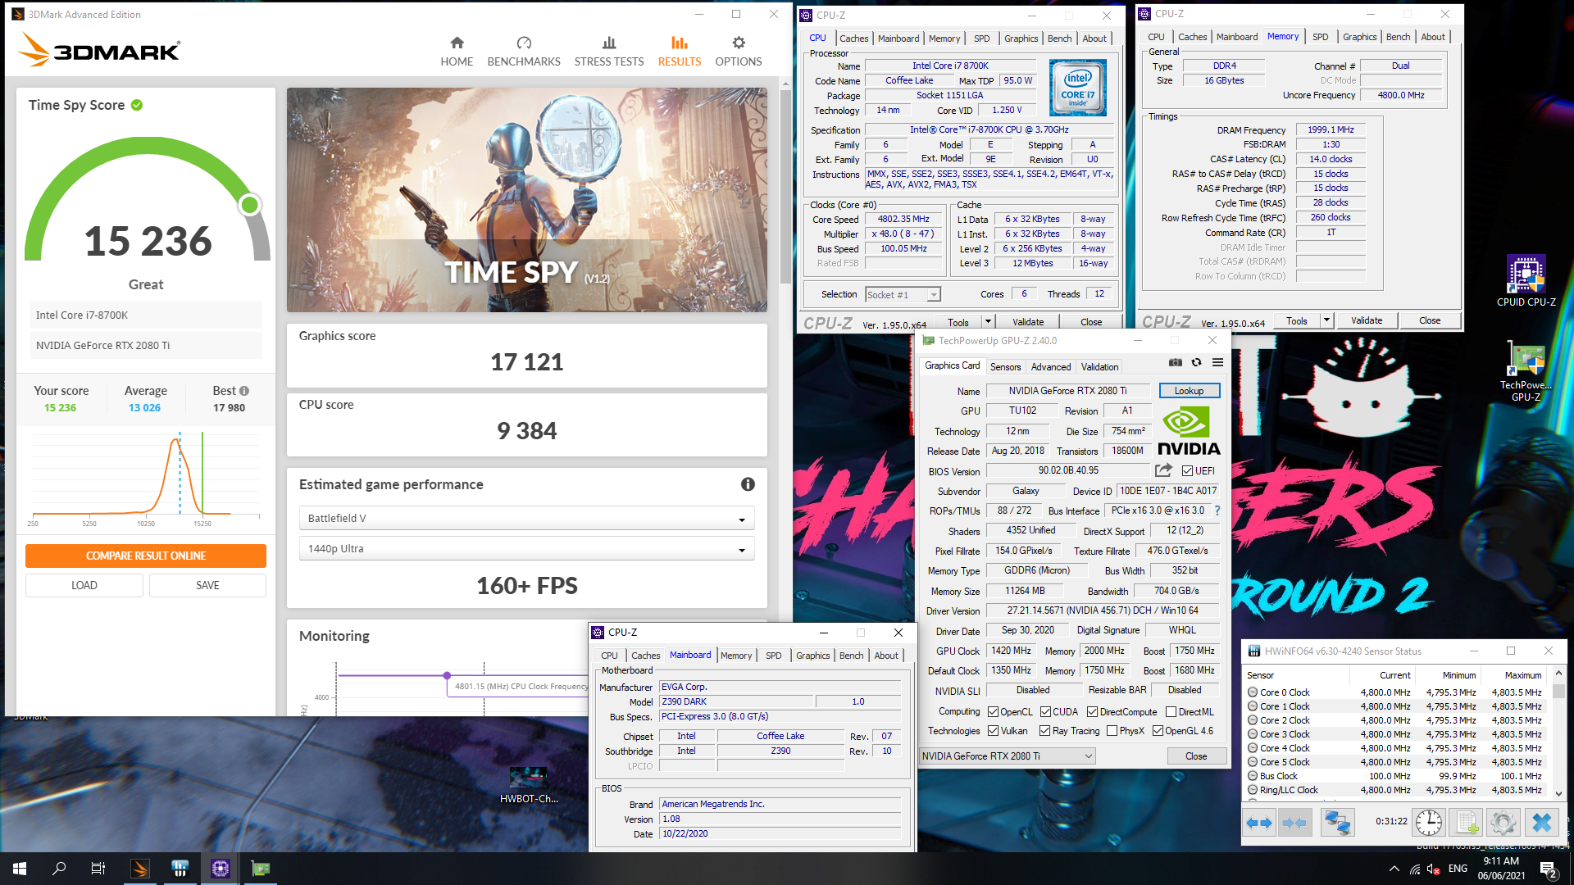Viewport: 1574px width, 885px height.
Task: Toggle the DirectCompute checkbox in GPU-Z
Action: [x=1092, y=711]
